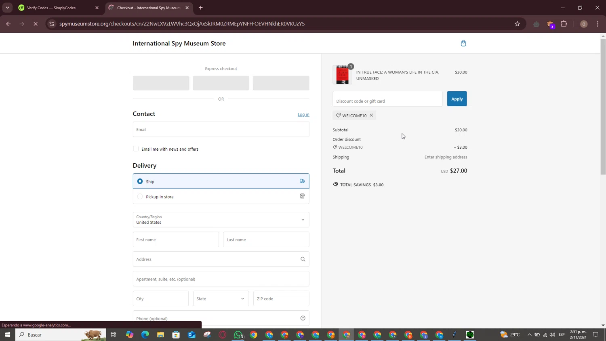Click the Total USD $27.00 amount

point(454,171)
